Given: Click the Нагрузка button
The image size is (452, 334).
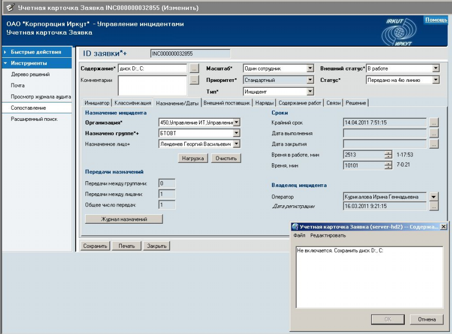Looking at the screenshot, I should tap(193, 159).
